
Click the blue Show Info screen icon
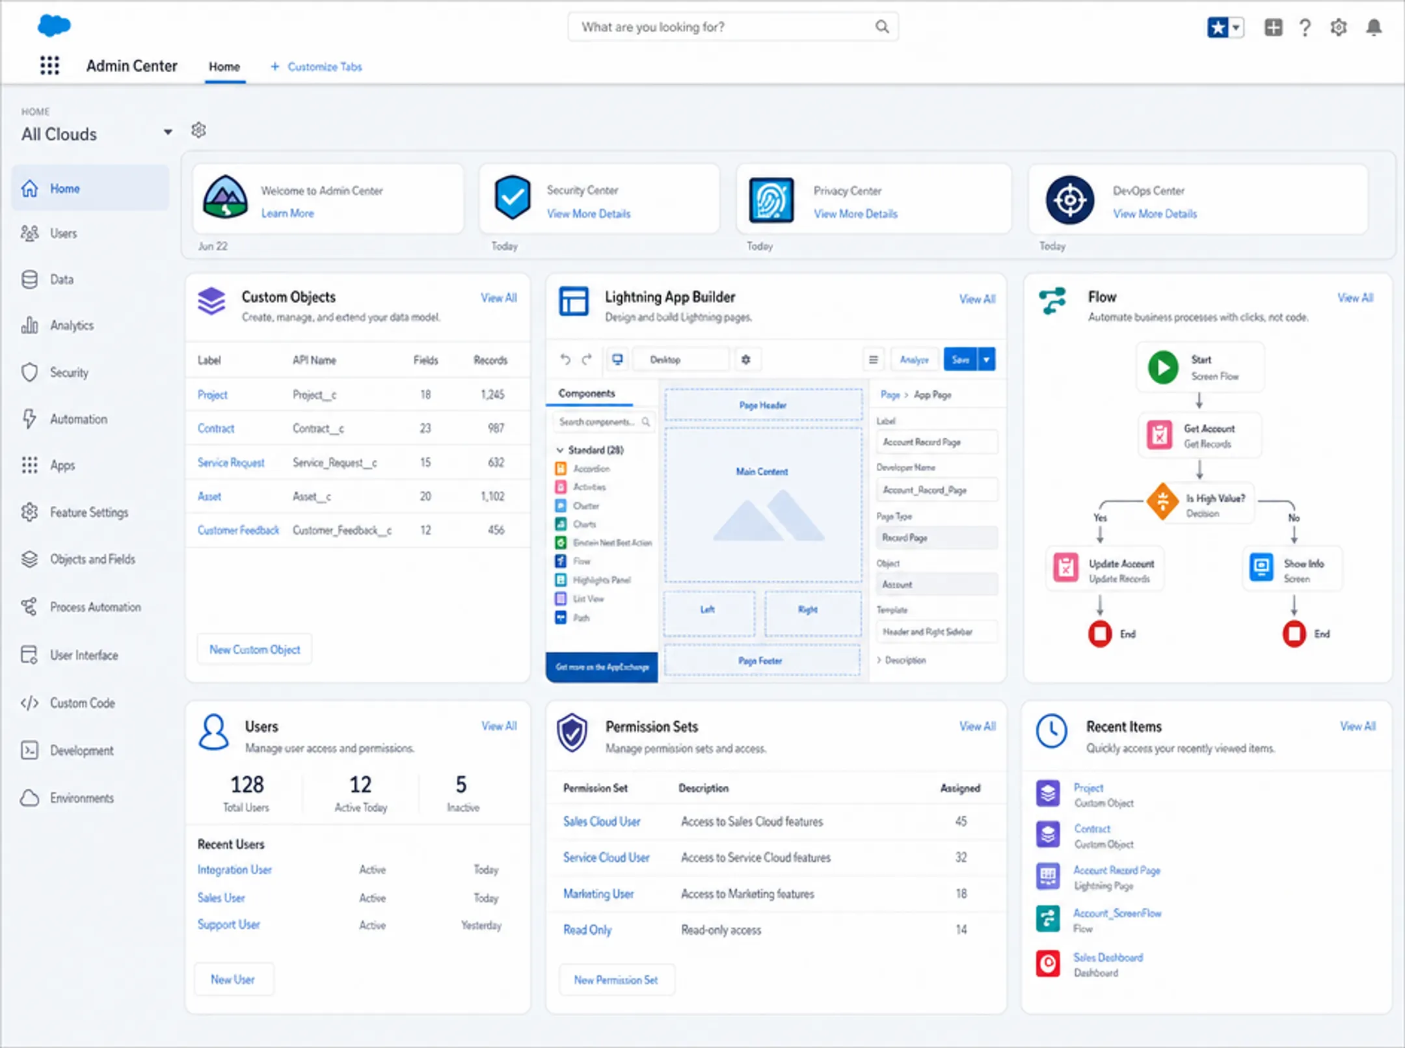1262,568
